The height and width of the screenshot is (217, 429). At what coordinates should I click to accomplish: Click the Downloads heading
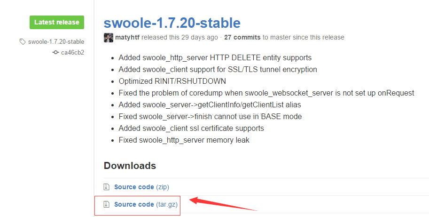130,166
